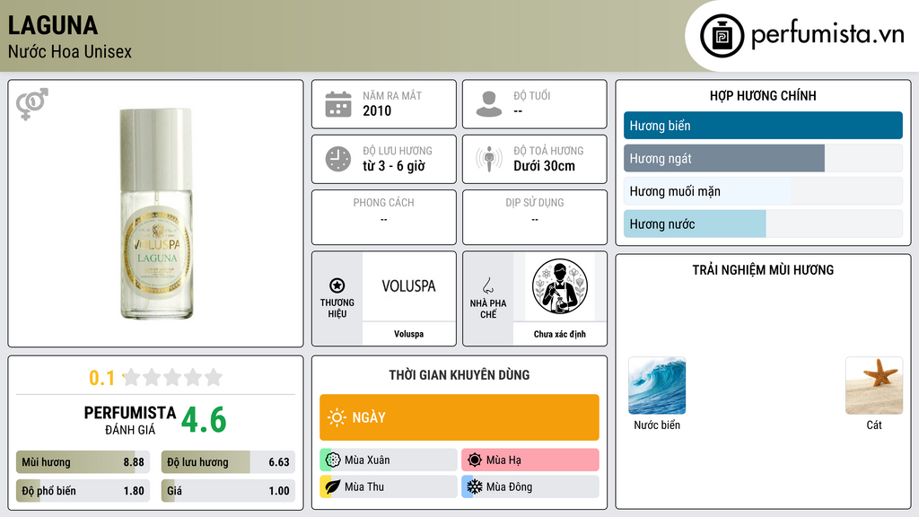Click the Hương ngát accord bar
The image size is (919, 517).
(x=763, y=158)
